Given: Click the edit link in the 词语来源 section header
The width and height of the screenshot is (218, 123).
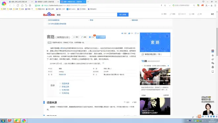Looking at the screenshot, I should pyautogui.click(x=134, y=102).
